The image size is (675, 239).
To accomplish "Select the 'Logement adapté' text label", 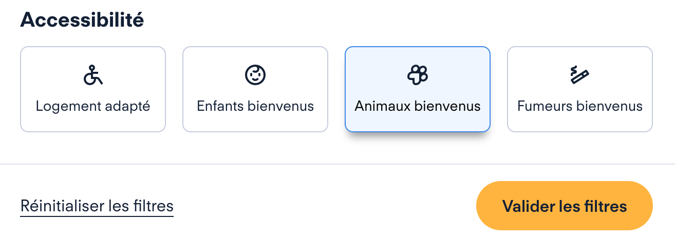I will pos(93,107).
